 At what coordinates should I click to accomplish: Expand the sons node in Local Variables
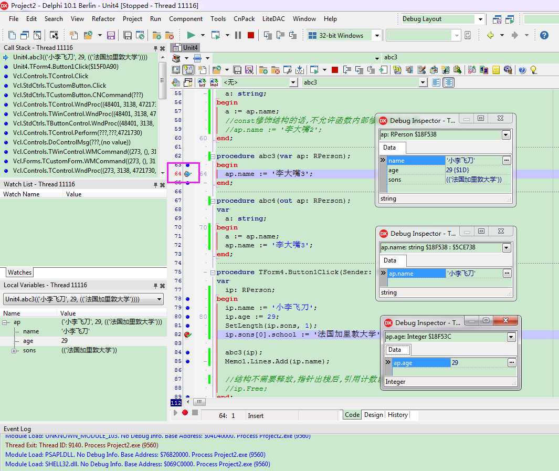click(x=15, y=350)
